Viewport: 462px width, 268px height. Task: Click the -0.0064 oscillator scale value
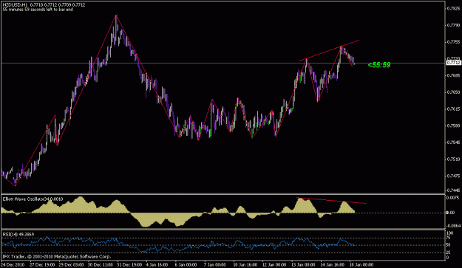(x=453, y=226)
